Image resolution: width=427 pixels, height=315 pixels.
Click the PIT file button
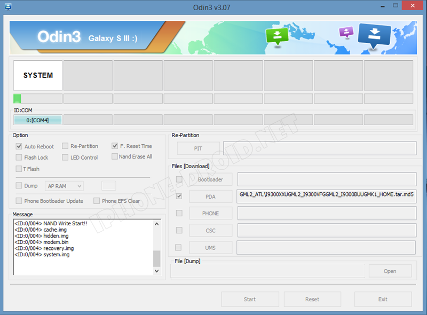pos(198,148)
